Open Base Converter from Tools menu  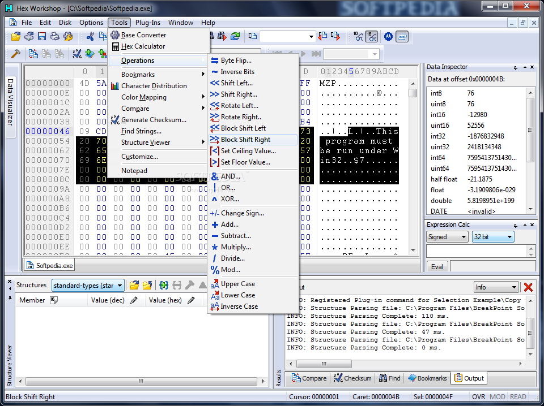click(158, 35)
